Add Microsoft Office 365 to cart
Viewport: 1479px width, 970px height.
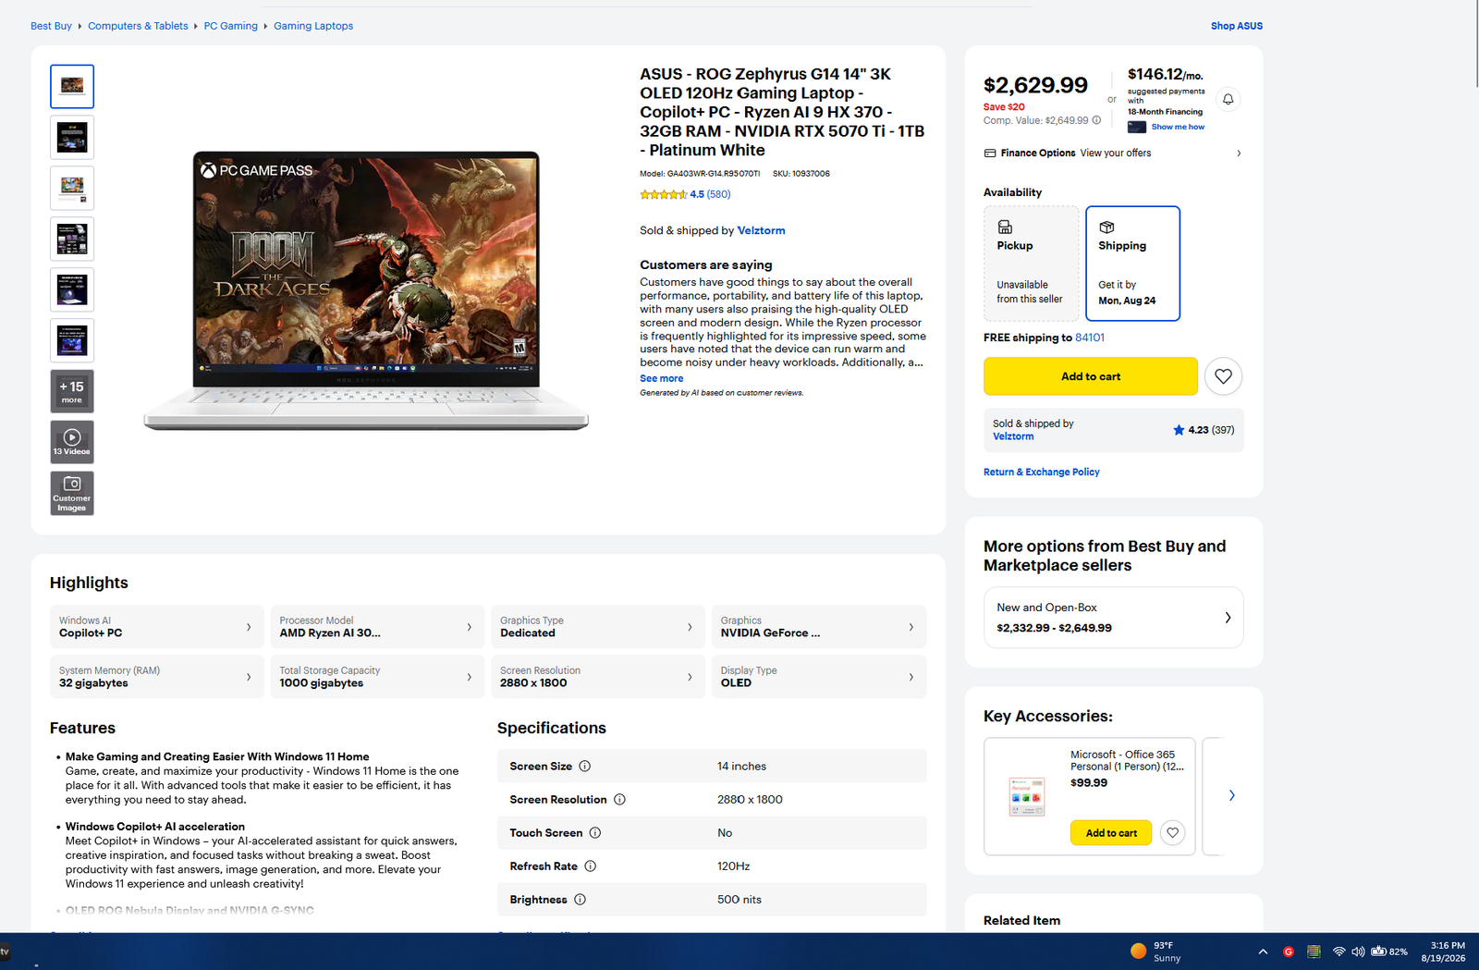tap(1111, 833)
